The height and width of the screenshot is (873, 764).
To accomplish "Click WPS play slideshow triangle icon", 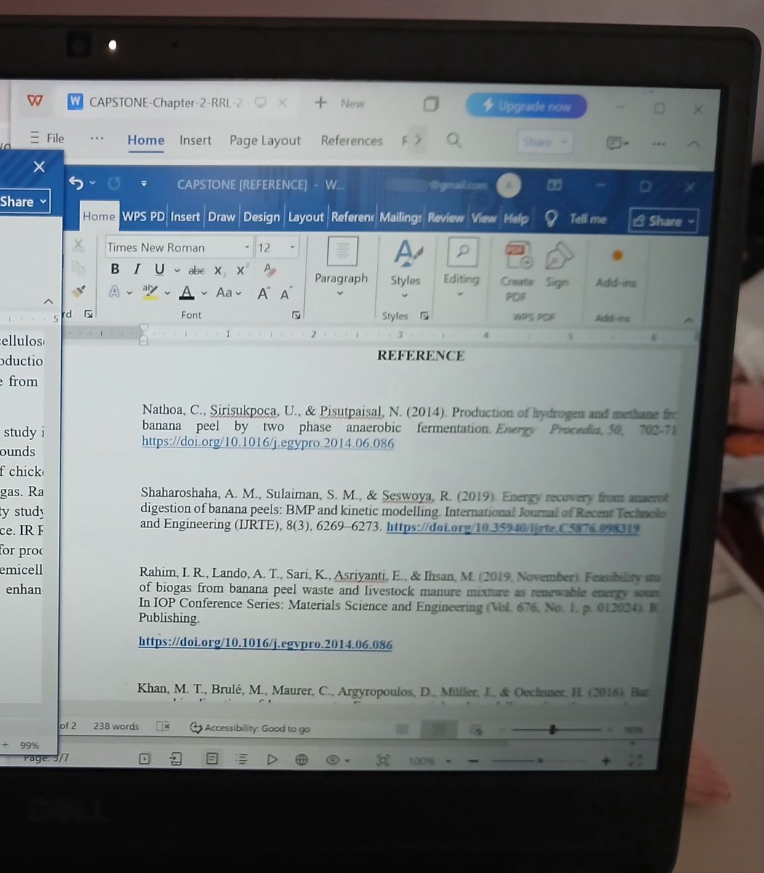I will [x=272, y=759].
